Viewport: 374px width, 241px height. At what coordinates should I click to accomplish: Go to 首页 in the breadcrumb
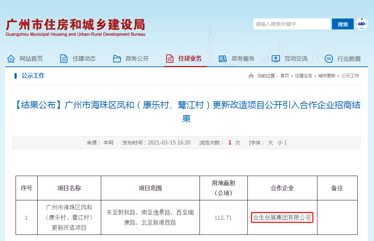(284, 76)
